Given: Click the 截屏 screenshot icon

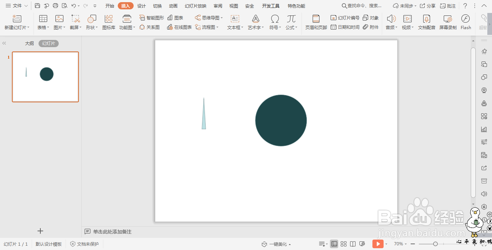Looking at the screenshot, I should [76, 19].
